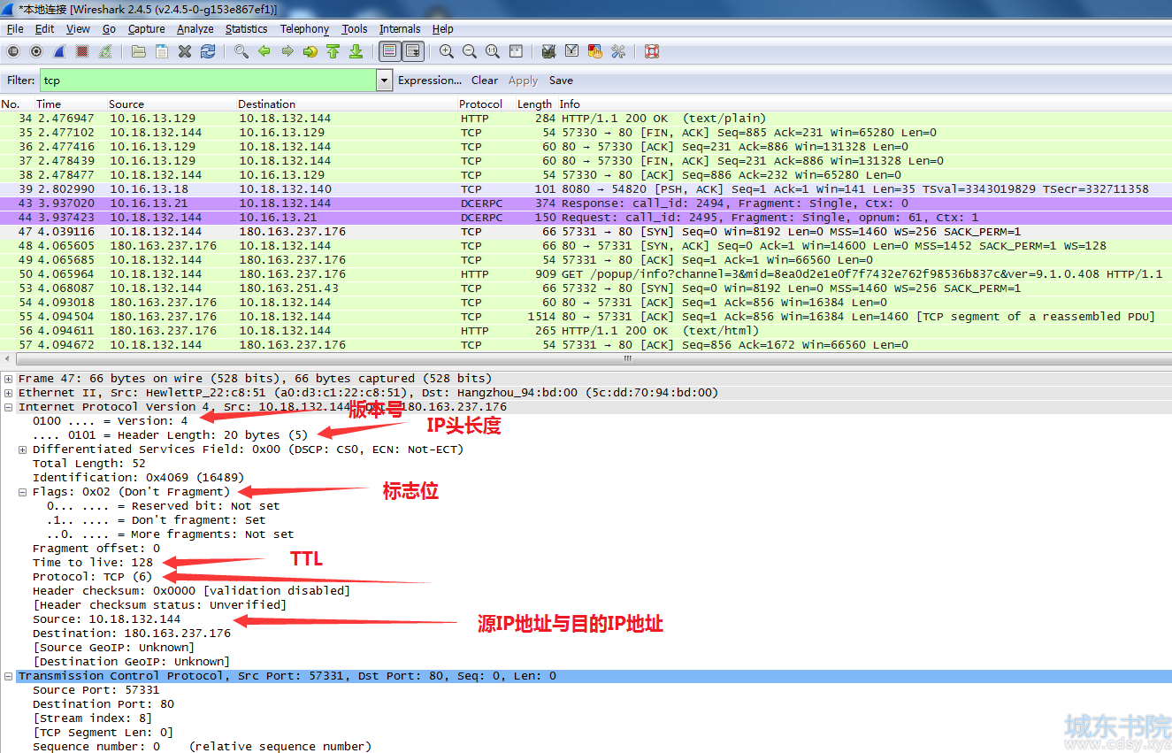
Task: Go forward in packet history (right arrow)
Action: click(287, 51)
